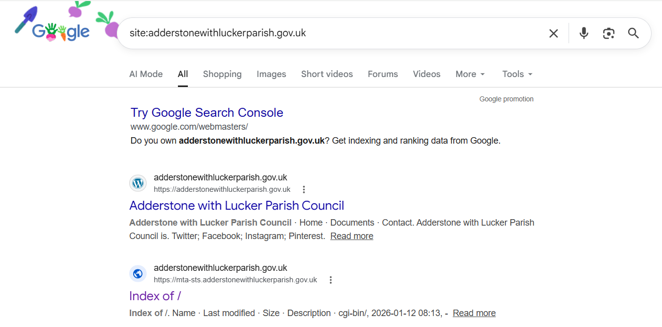Open Try Google Search Console link
This screenshot has width=662, height=327.
(x=207, y=113)
